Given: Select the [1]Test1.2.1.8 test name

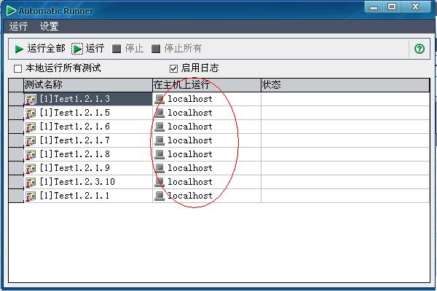Looking at the screenshot, I should pos(75,154).
